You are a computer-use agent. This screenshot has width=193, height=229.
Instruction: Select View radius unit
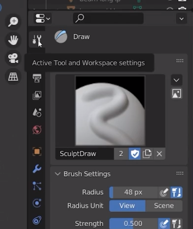pos(128,206)
